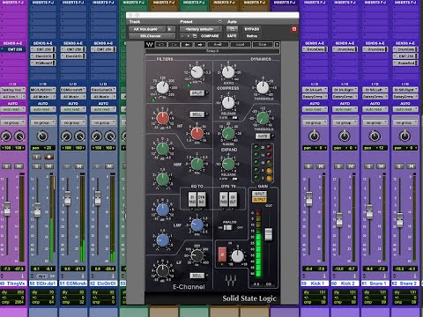The image size is (423, 317).
Task: Open TlkngVx track group dropdown
Action: [x=13, y=122]
